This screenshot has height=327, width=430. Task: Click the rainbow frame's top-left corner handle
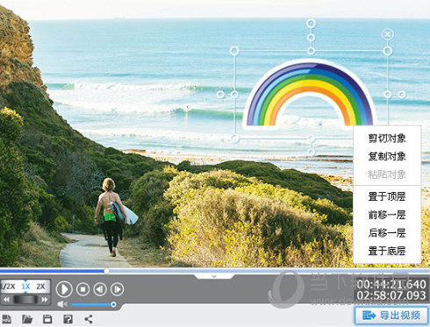[234, 51]
